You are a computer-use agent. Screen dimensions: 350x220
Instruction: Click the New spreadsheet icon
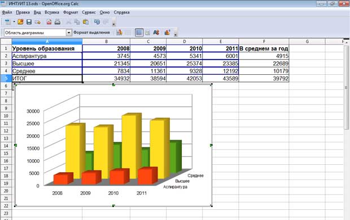[7, 22]
